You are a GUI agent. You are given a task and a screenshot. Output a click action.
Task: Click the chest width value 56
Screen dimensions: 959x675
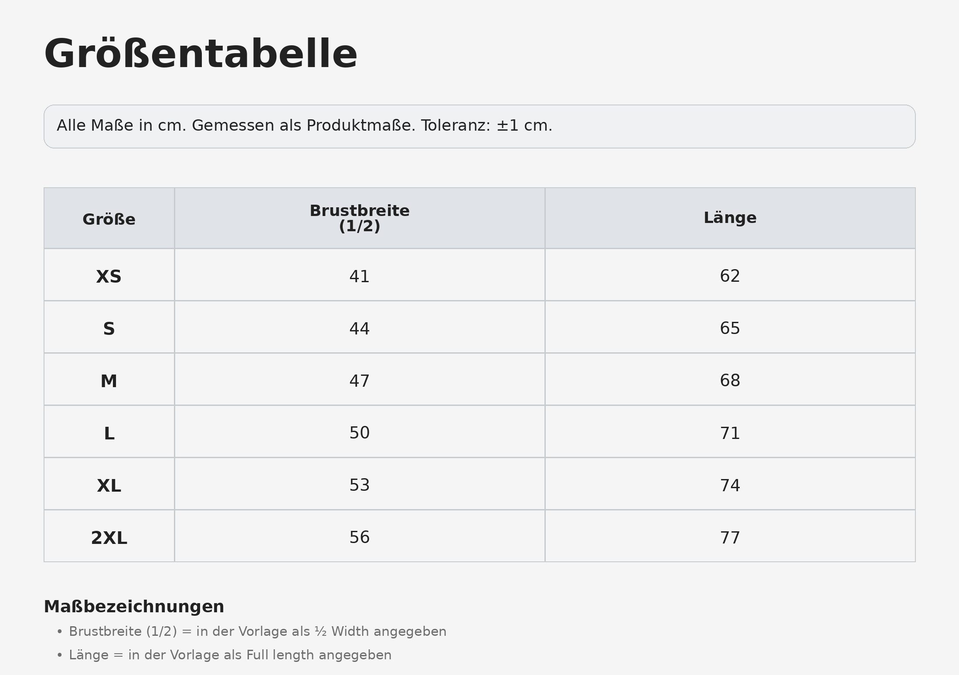point(360,537)
